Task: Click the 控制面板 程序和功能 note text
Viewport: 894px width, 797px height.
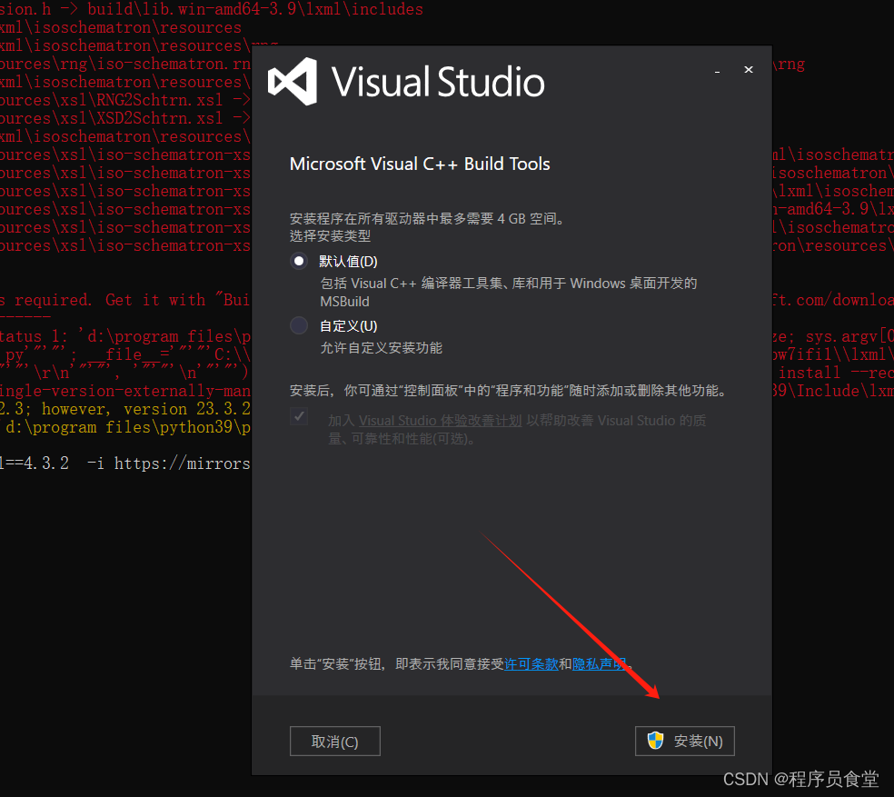Action: (x=511, y=391)
